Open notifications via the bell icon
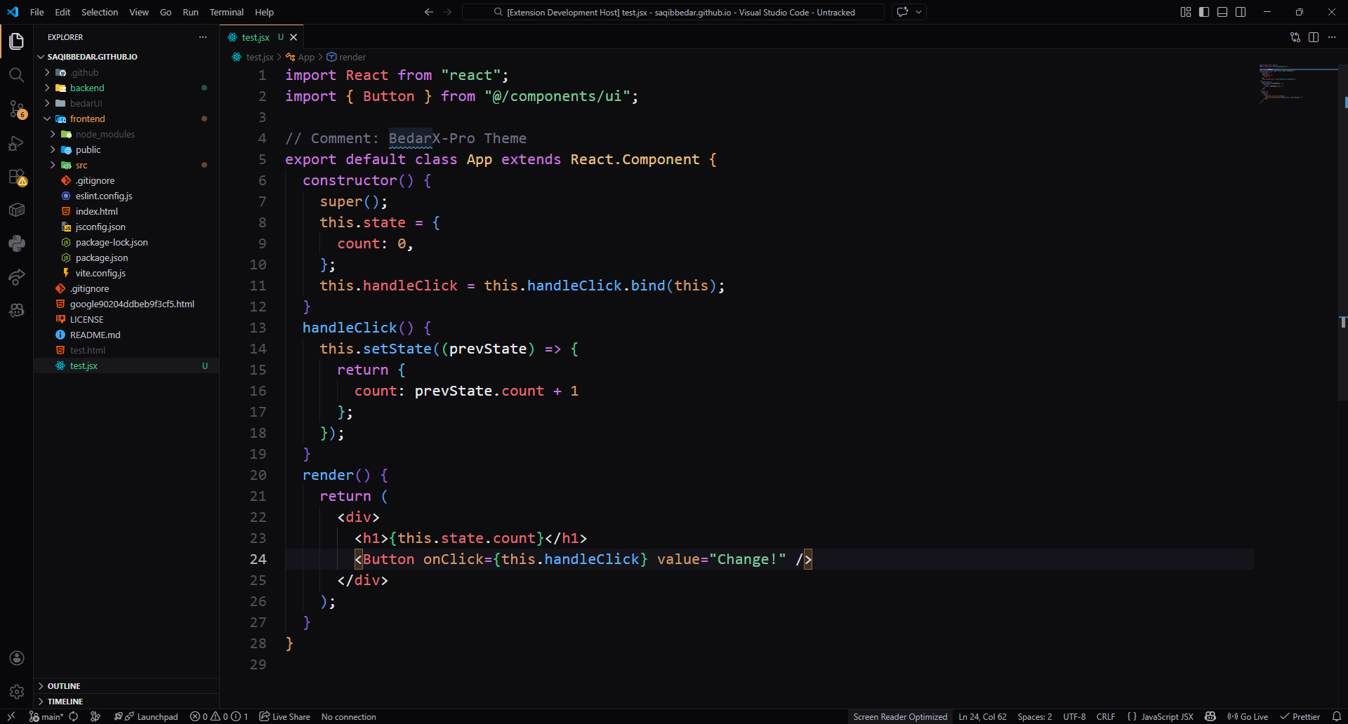The image size is (1348, 724). (1337, 716)
